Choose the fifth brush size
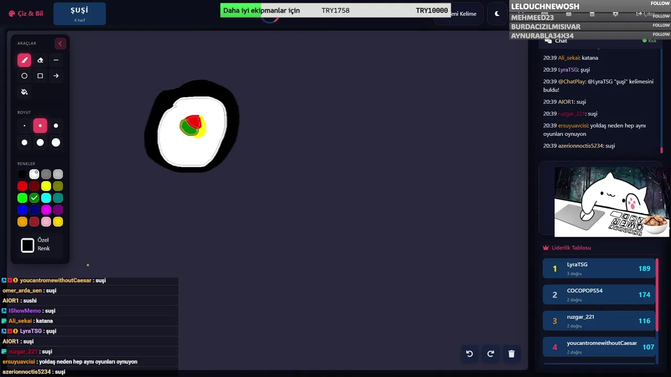The height and width of the screenshot is (377, 671). pos(40,142)
